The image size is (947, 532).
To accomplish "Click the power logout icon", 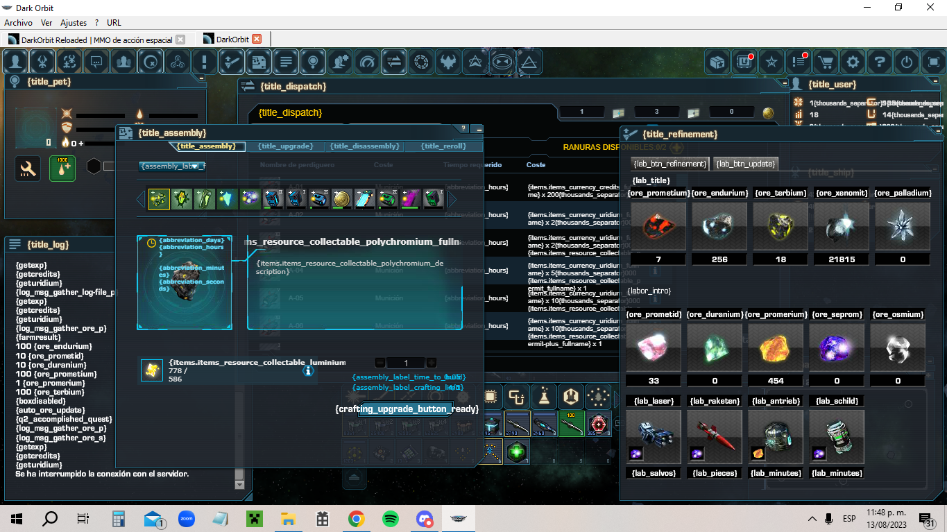I will tap(907, 62).
